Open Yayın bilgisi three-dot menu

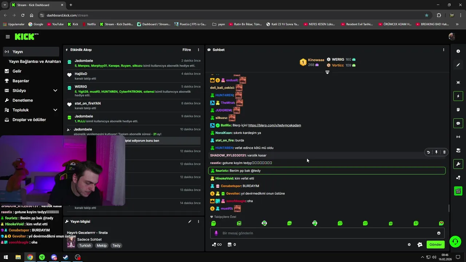pos(198,221)
